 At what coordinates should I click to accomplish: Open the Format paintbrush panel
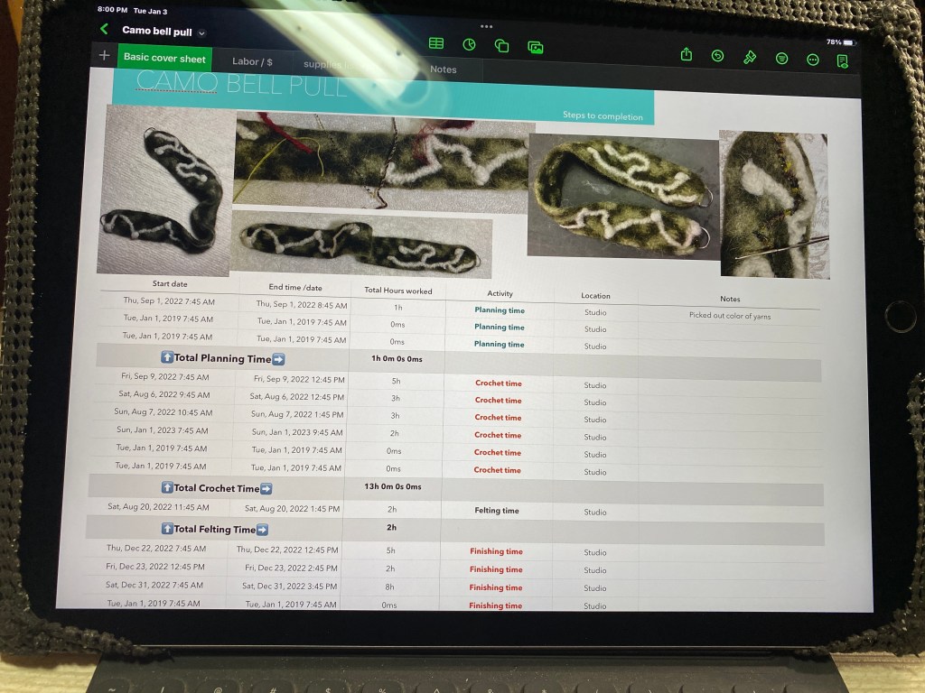point(749,58)
